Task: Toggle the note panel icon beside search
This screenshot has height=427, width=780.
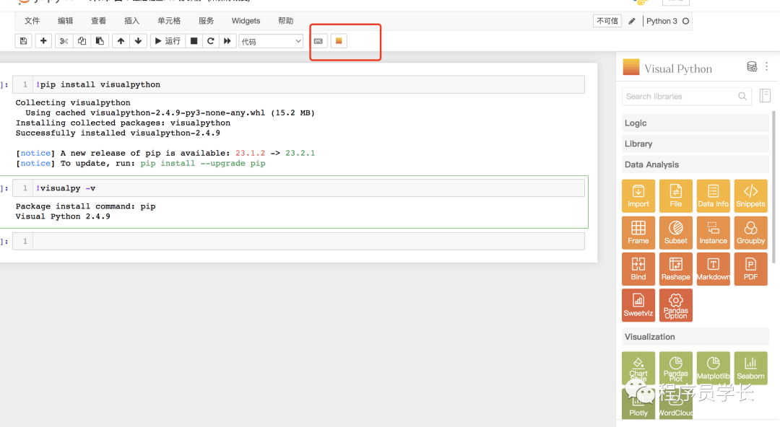Action: tap(765, 95)
